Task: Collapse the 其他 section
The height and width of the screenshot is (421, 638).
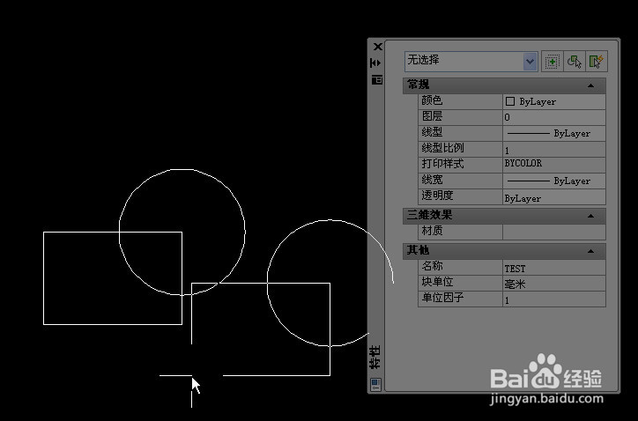Action: 590,251
